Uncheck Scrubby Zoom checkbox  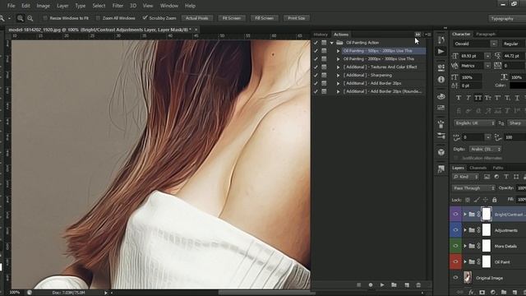pos(145,18)
